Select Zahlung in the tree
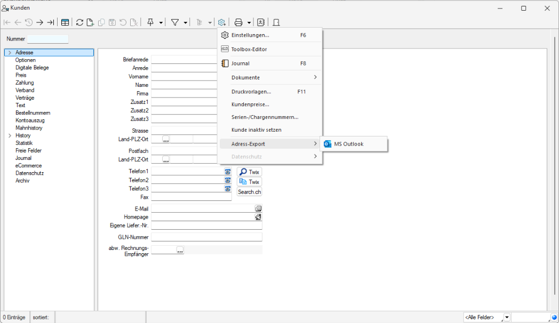 [25, 83]
